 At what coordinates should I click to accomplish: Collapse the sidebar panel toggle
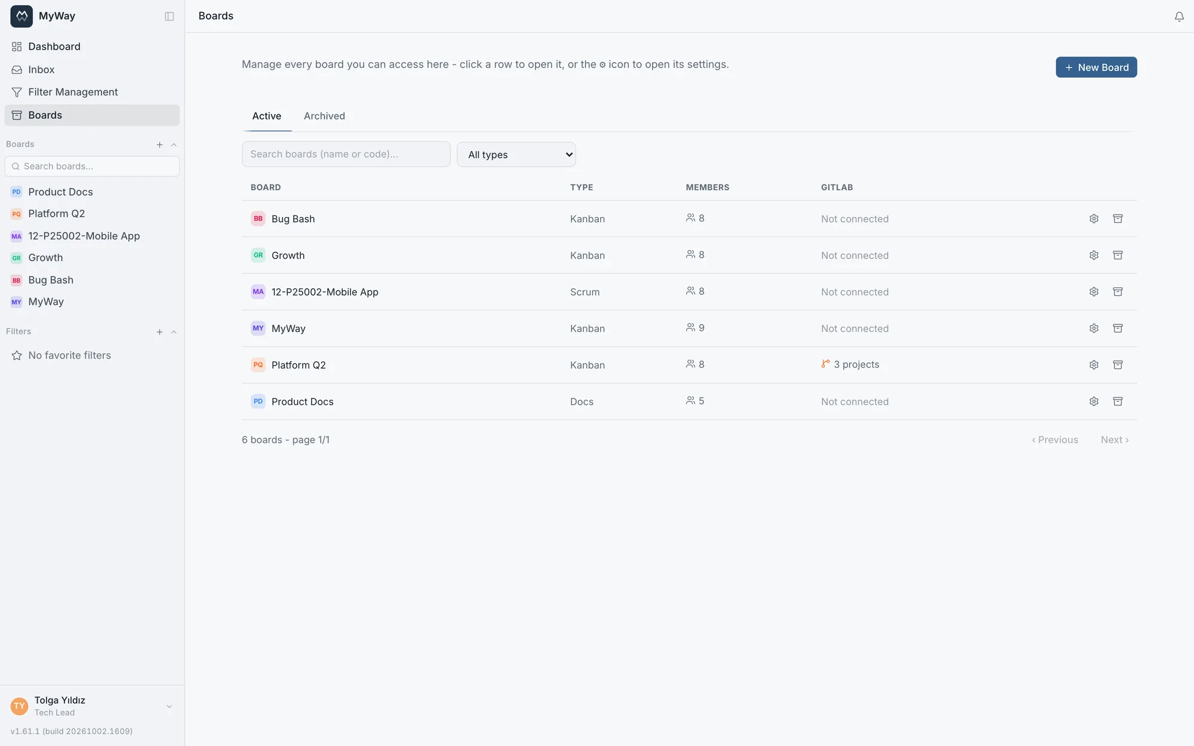point(170,17)
